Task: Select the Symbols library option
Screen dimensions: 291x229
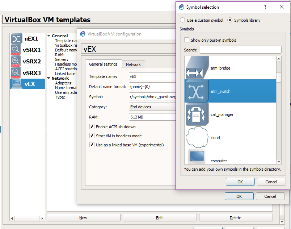Action: (244, 20)
